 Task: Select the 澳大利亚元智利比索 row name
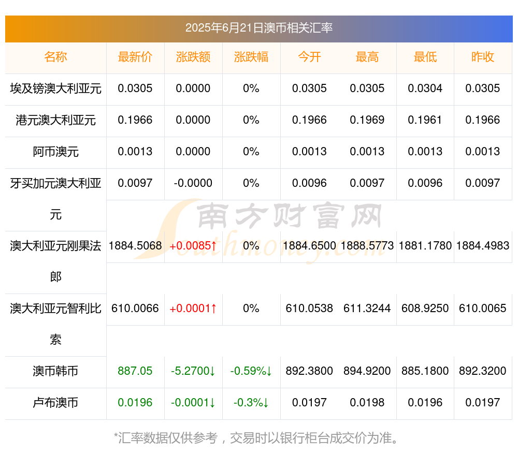[55, 324]
